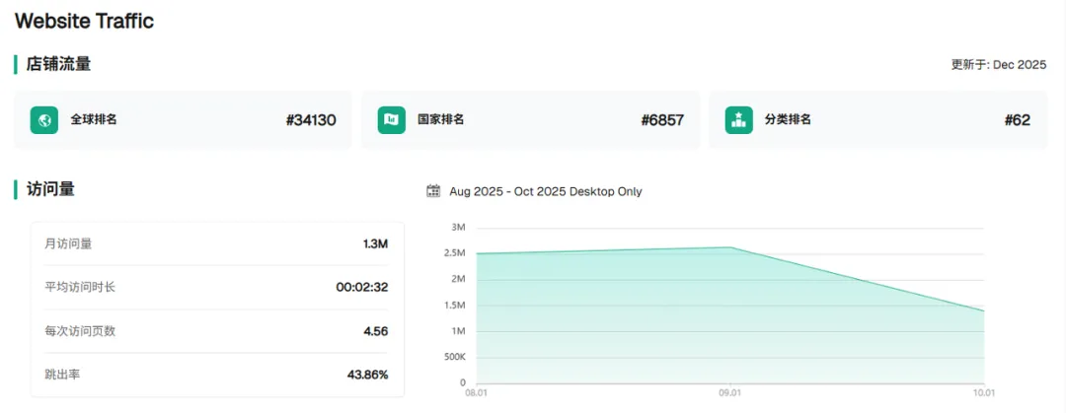Open the calendar icon next to date range
Screen dimensions: 1066x413
(433, 191)
